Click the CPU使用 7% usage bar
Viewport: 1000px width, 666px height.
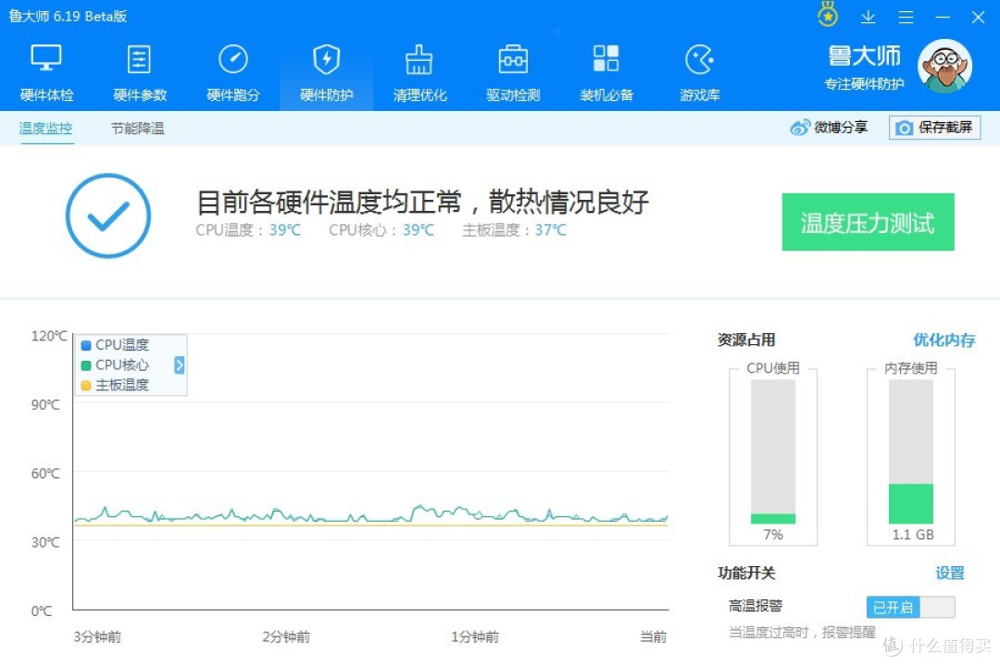click(773, 451)
